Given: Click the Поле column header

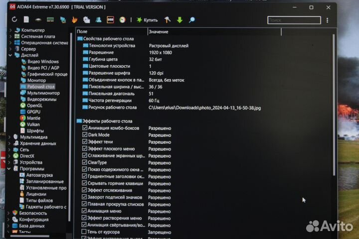Looking at the screenshot, I should 112,31.
